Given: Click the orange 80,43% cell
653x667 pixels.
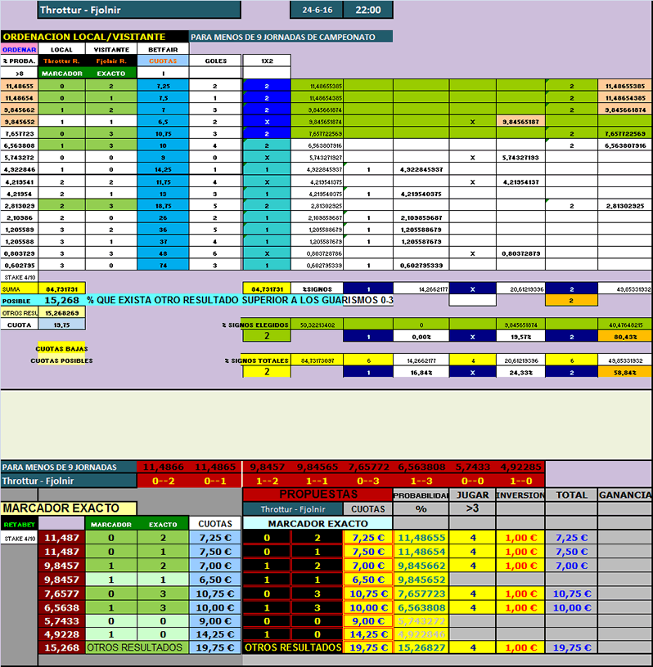Looking at the screenshot, I should (625, 337).
